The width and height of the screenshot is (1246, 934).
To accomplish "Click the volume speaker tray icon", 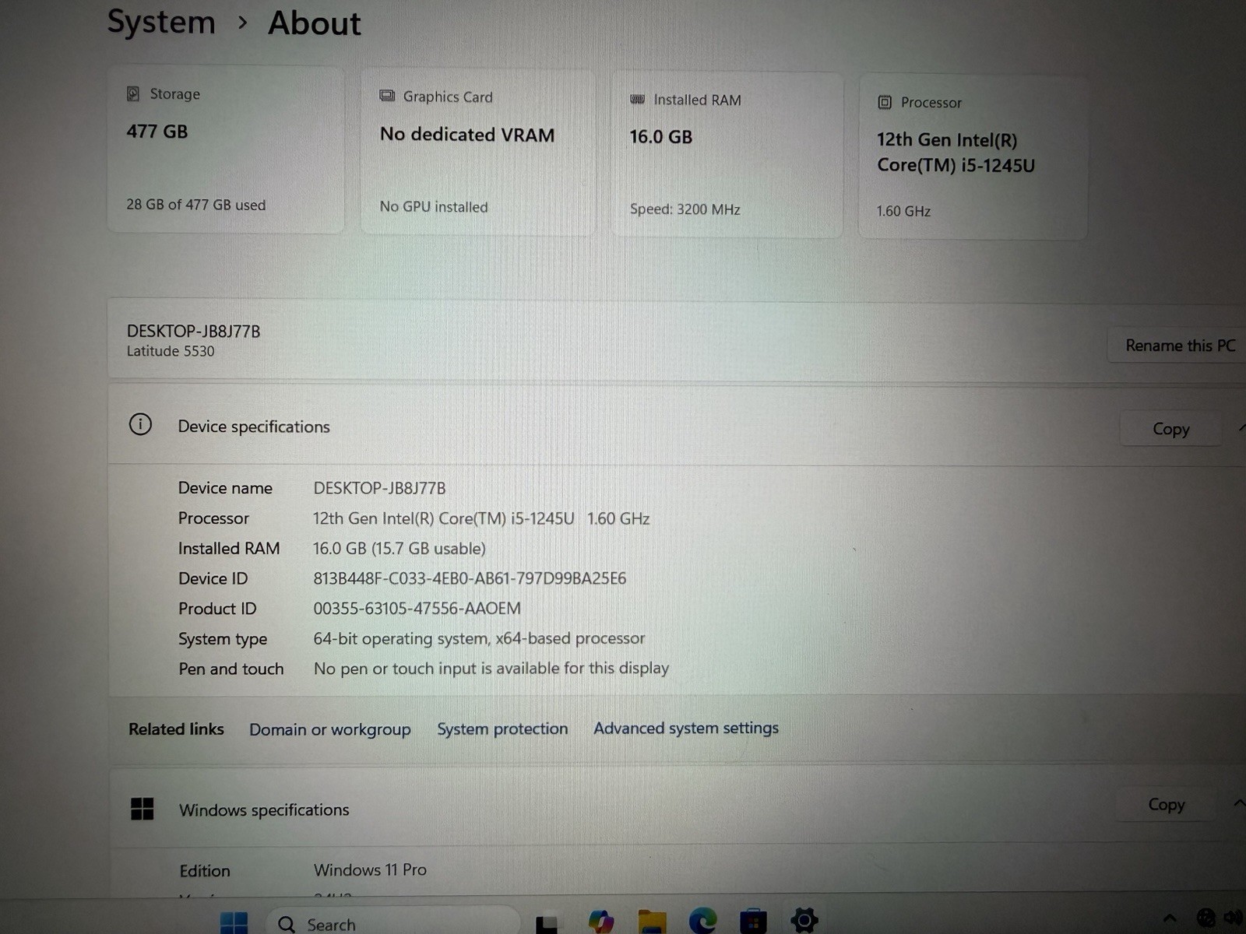I will [x=1234, y=918].
